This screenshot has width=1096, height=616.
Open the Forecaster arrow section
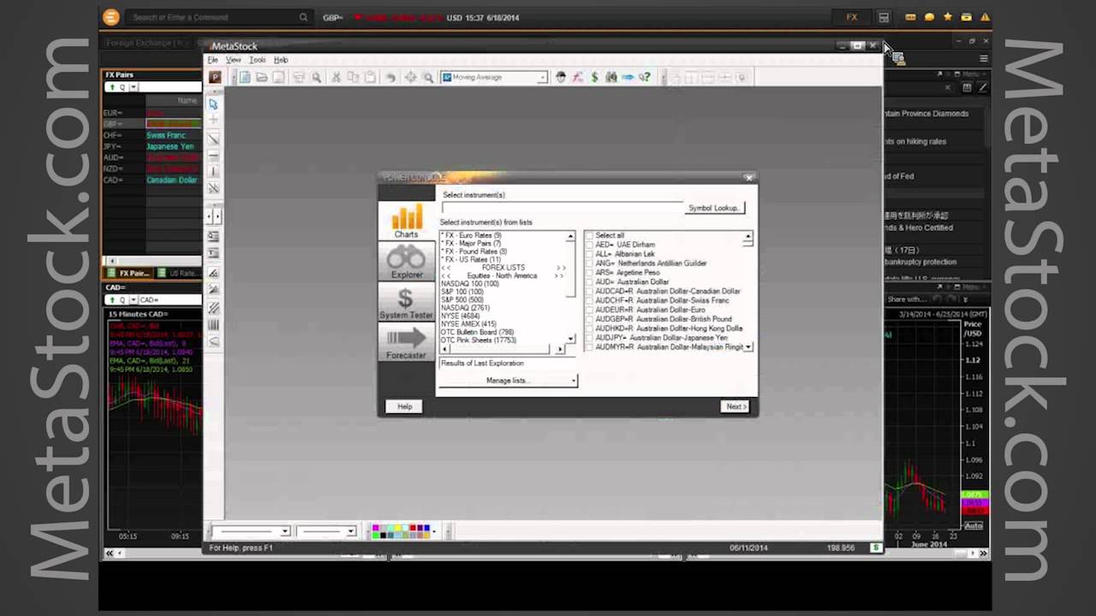pyautogui.click(x=406, y=342)
